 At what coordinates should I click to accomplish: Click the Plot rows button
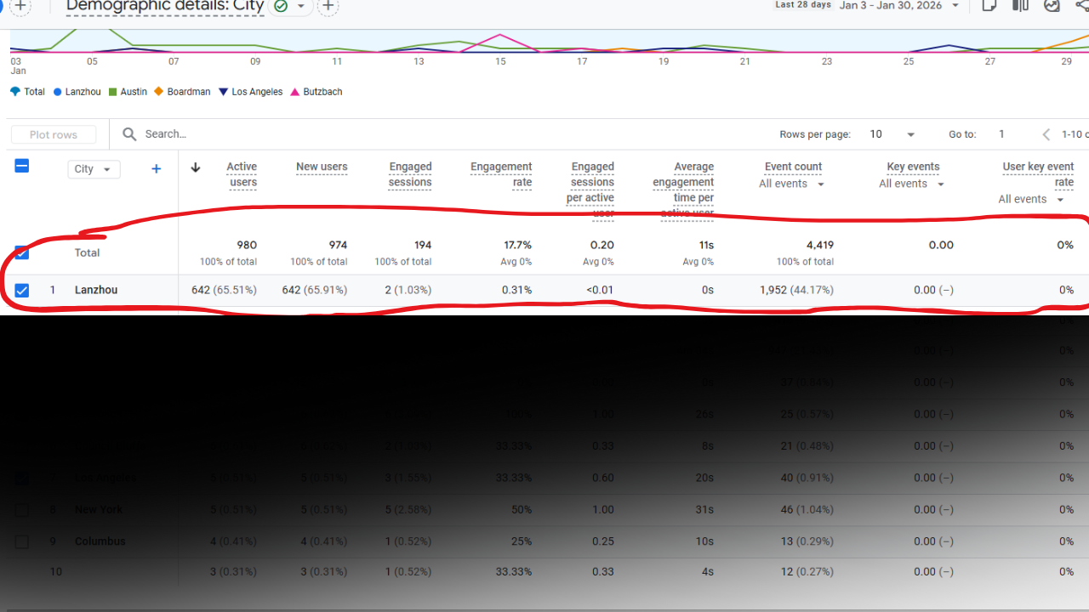[54, 134]
